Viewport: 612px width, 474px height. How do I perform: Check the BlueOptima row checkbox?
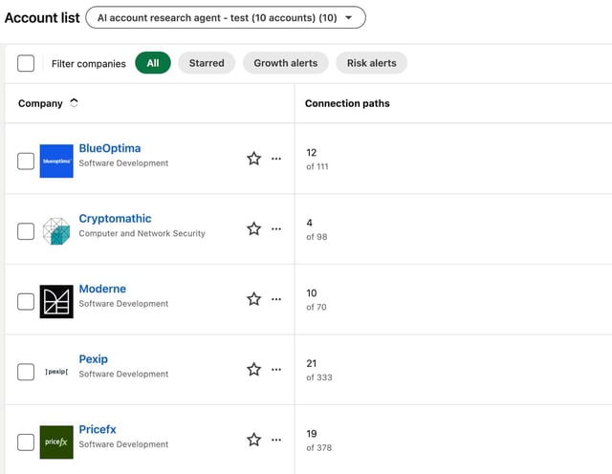coord(26,162)
